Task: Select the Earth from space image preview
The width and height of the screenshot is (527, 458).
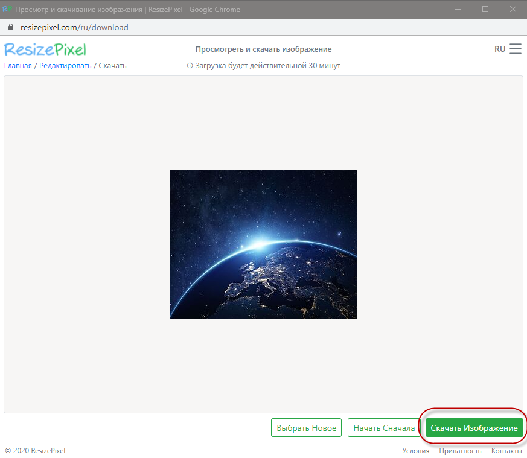Action: [263, 244]
